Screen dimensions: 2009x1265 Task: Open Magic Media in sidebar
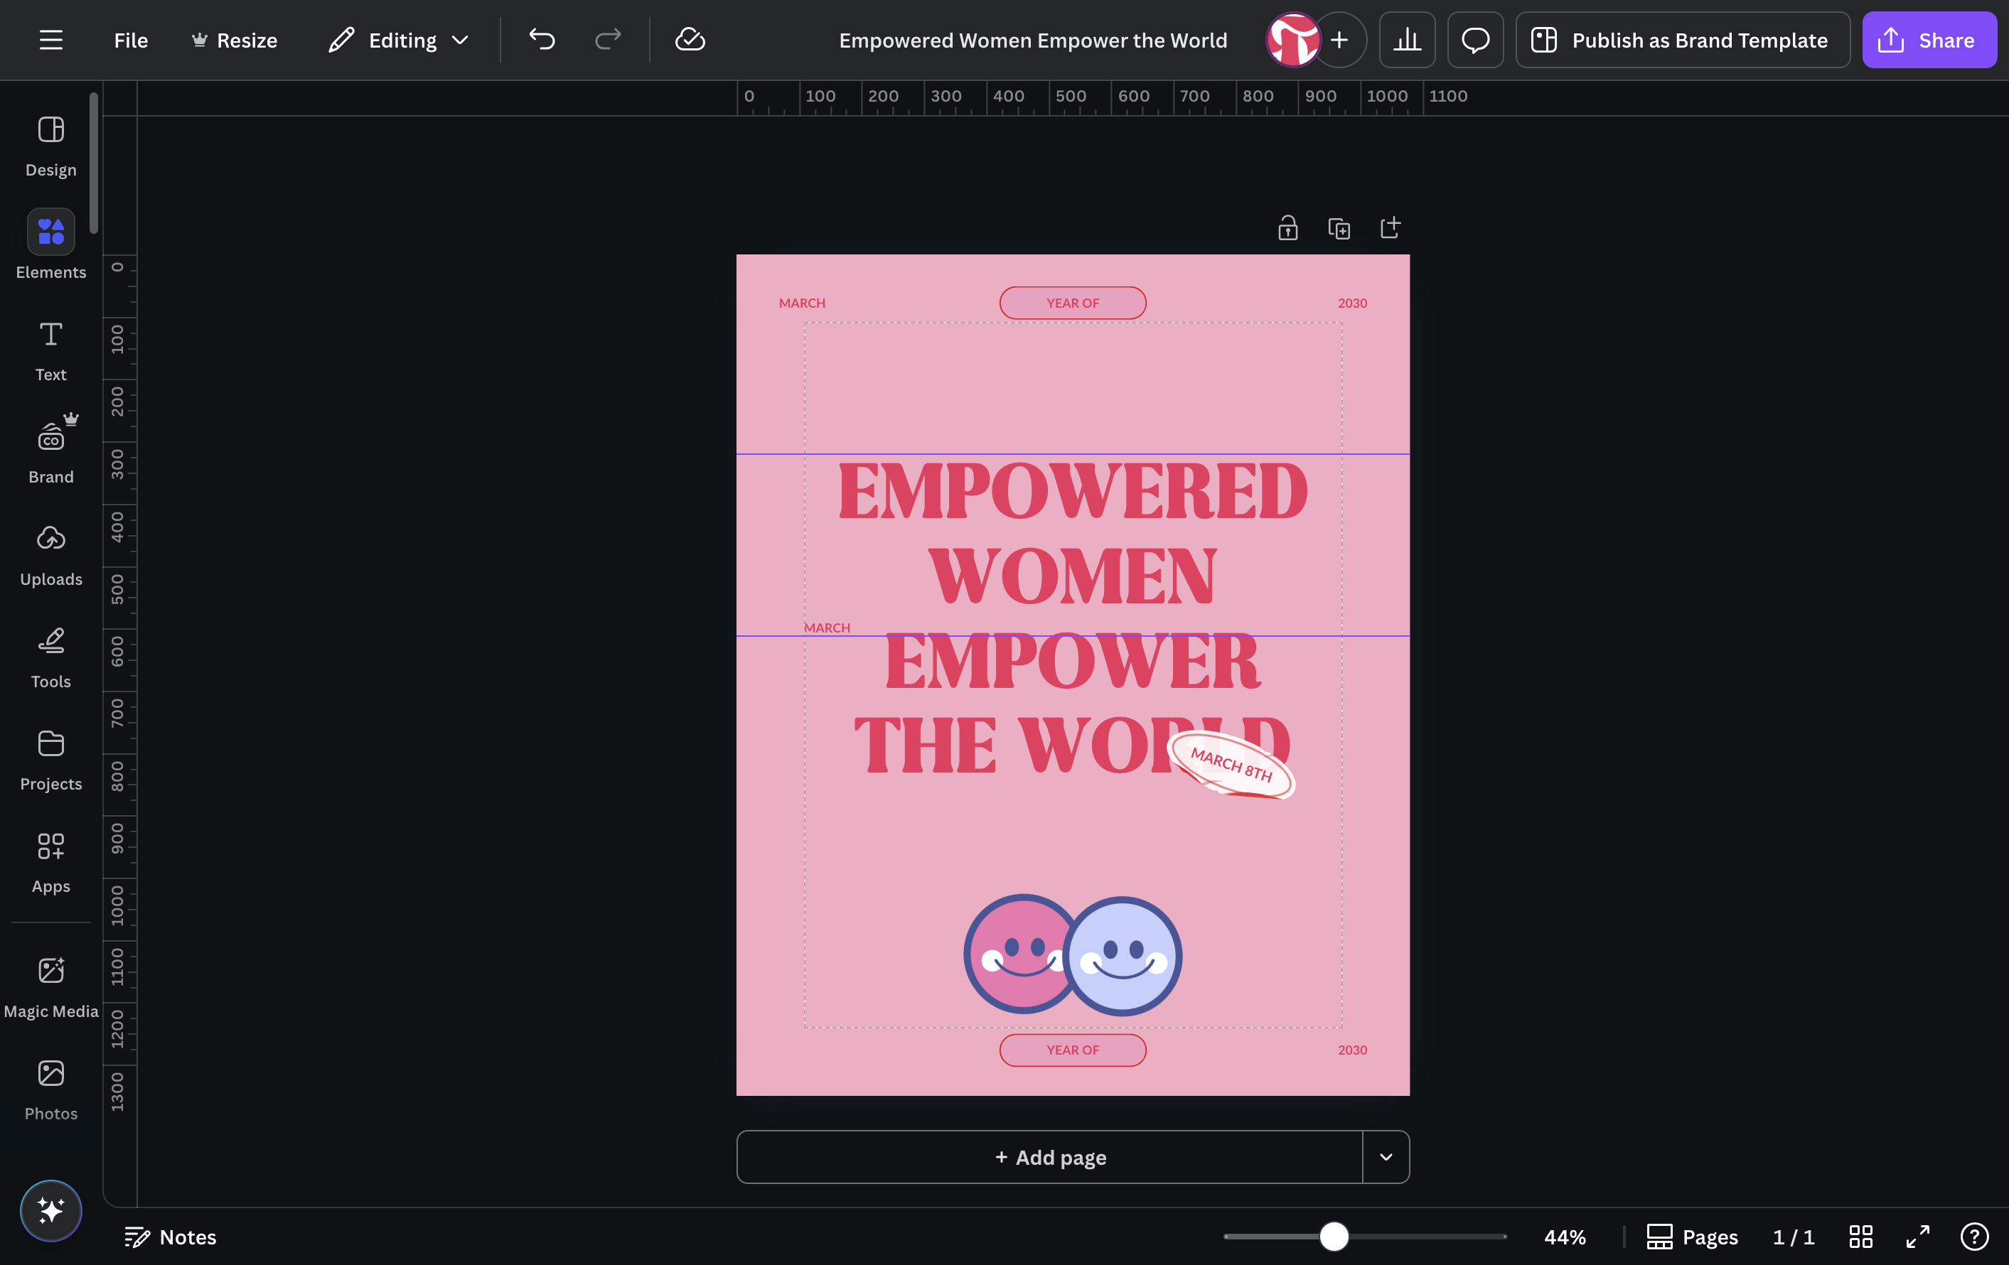click(51, 987)
